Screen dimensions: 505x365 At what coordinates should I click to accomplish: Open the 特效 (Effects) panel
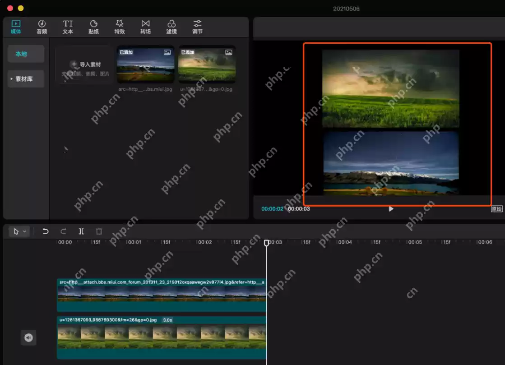(119, 26)
